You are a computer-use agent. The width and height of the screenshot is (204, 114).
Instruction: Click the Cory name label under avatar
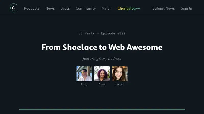[x=84, y=84]
